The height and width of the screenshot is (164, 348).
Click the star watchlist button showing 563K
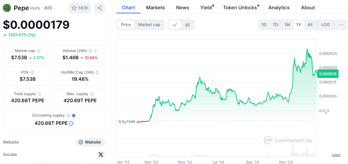[x=80, y=8]
